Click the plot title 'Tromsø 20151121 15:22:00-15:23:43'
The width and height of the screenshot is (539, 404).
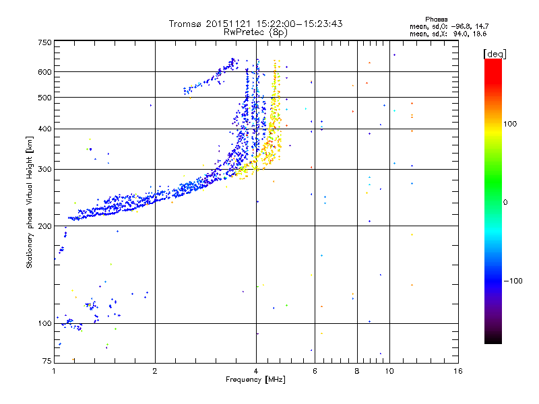[255, 24]
